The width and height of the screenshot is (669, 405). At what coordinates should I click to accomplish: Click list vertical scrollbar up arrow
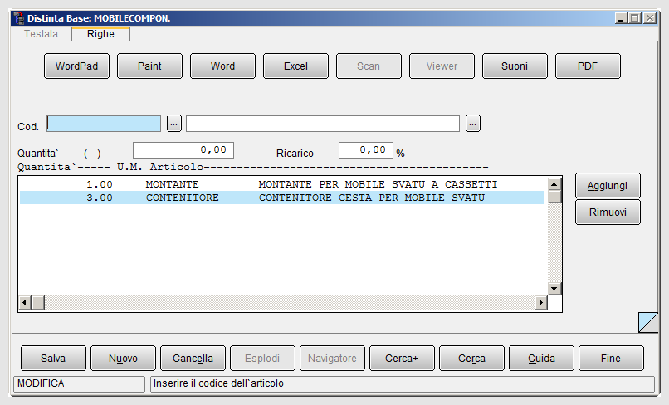pos(554,184)
